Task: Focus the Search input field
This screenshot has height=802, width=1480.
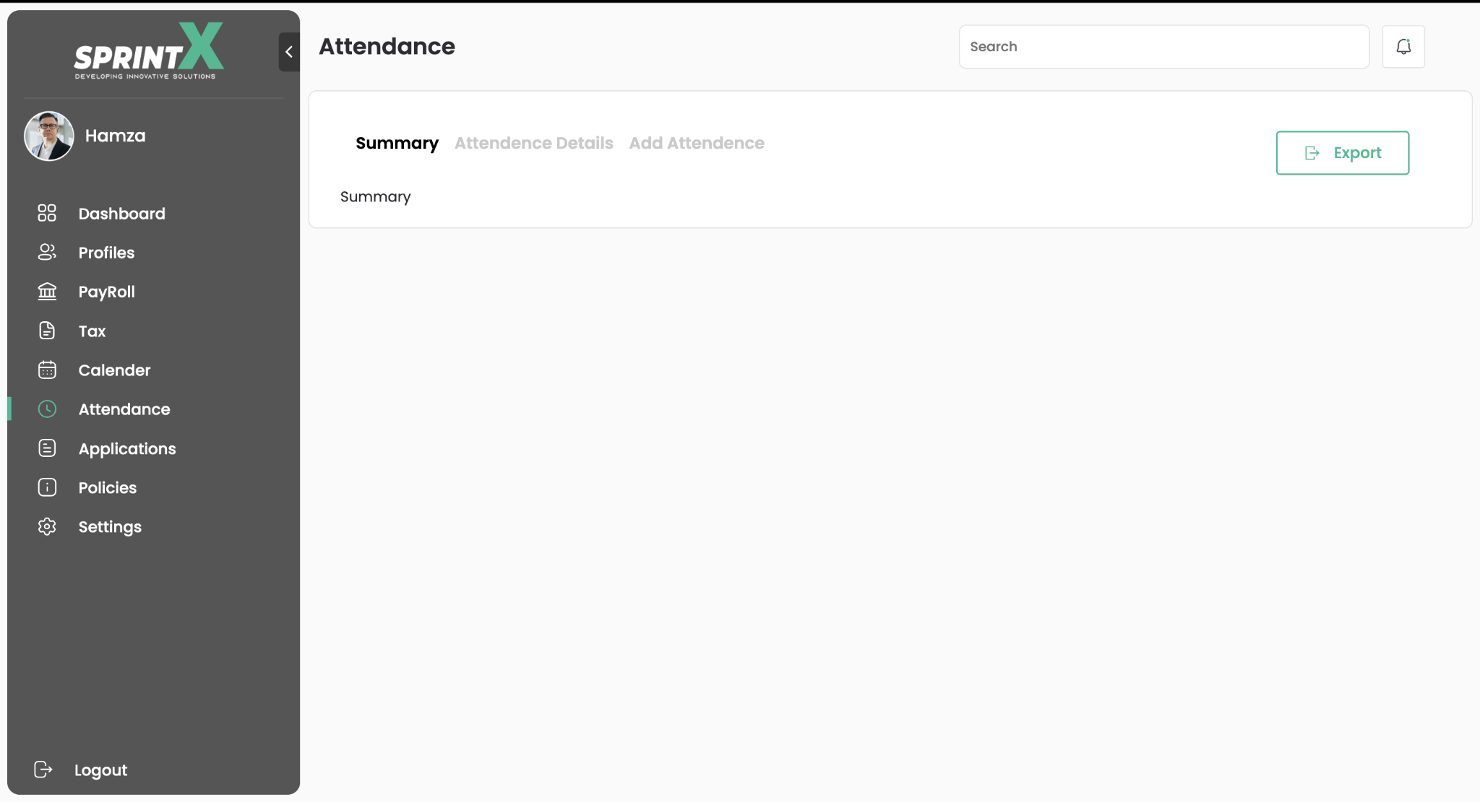Action: (1163, 47)
